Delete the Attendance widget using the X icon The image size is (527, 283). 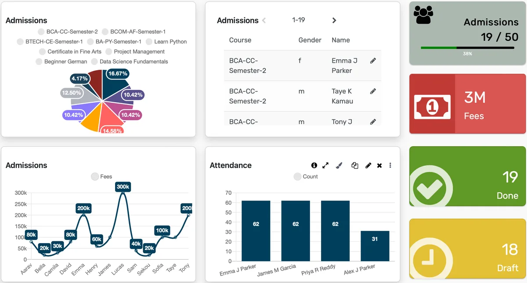[379, 165]
